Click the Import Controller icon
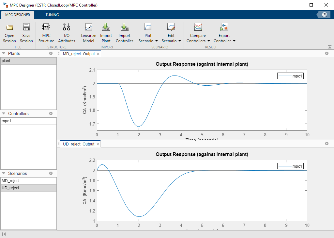The height and width of the screenshot is (238, 334). tap(124, 27)
